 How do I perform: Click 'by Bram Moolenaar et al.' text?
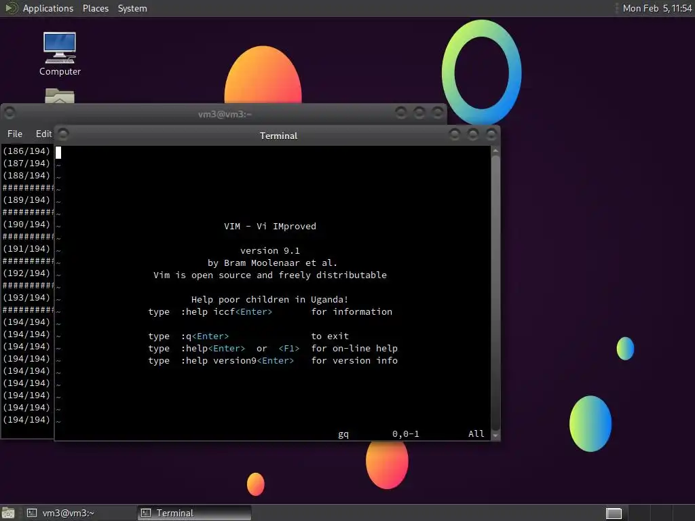coord(272,263)
